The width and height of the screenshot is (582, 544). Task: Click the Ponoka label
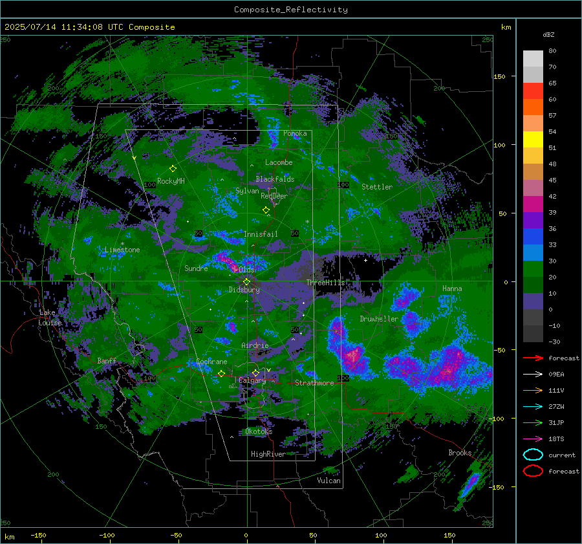295,133
